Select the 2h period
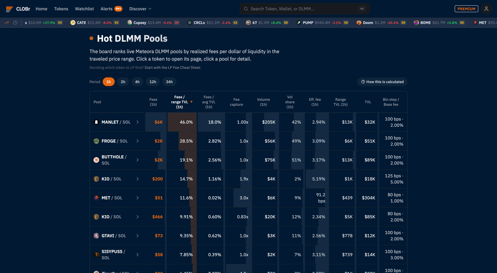This screenshot has width=497, height=273. click(x=123, y=82)
